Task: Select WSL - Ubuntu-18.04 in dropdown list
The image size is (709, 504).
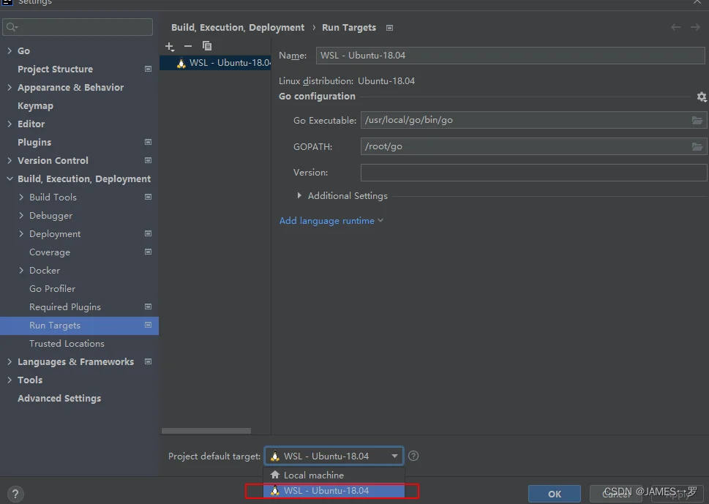Action: click(334, 490)
